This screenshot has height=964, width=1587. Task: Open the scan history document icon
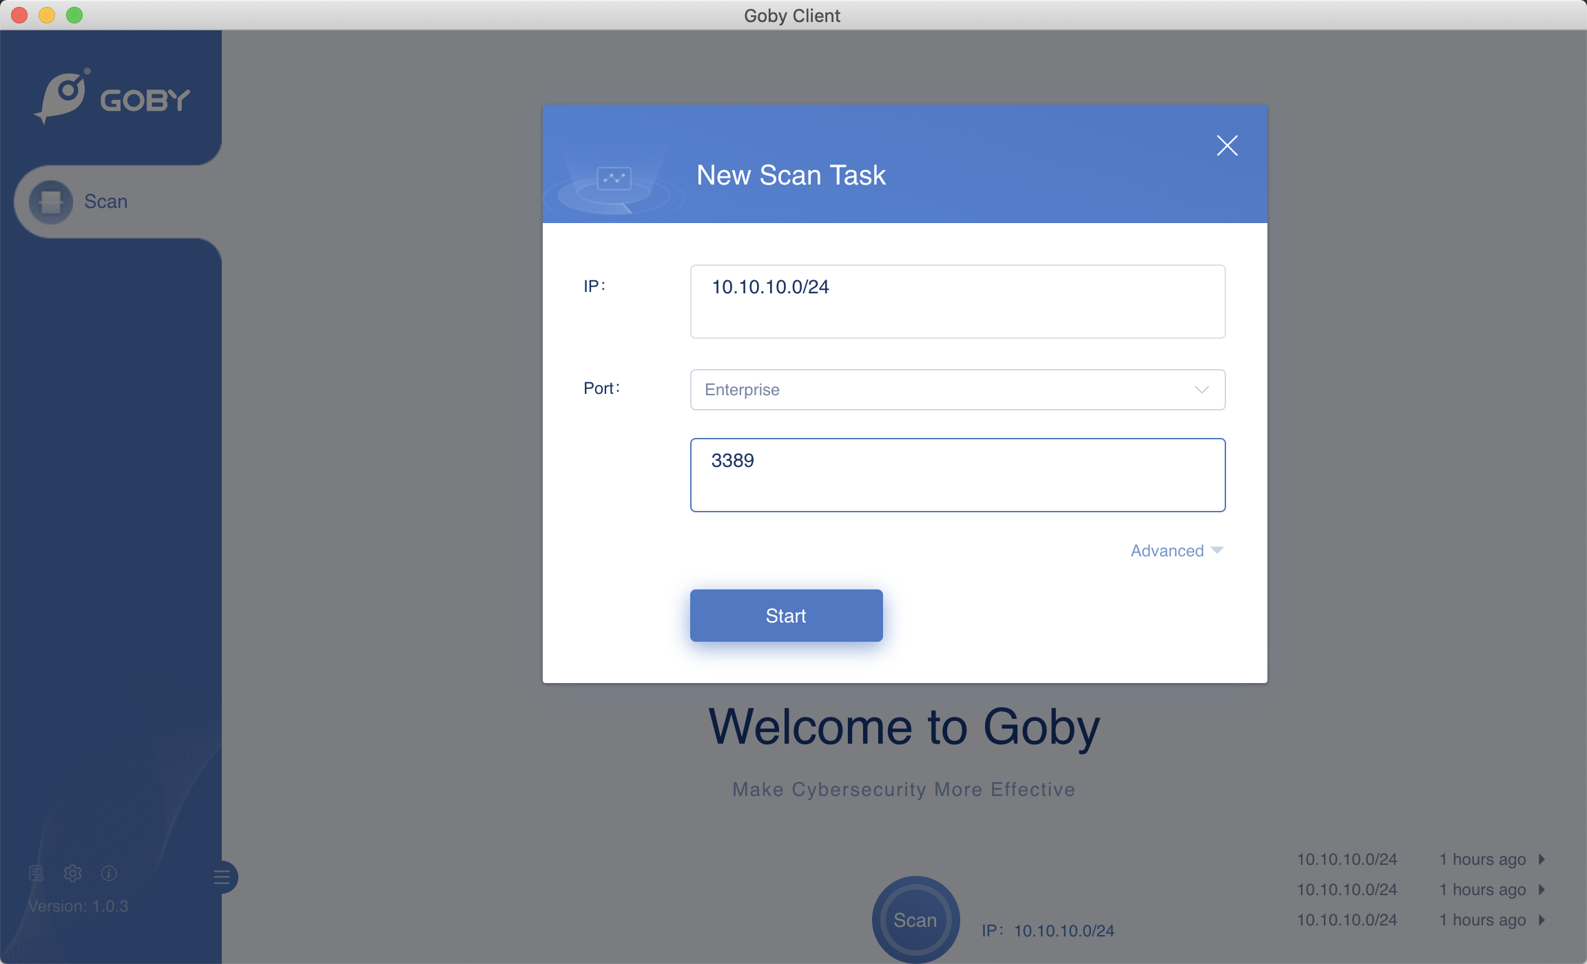click(x=37, y=873)
